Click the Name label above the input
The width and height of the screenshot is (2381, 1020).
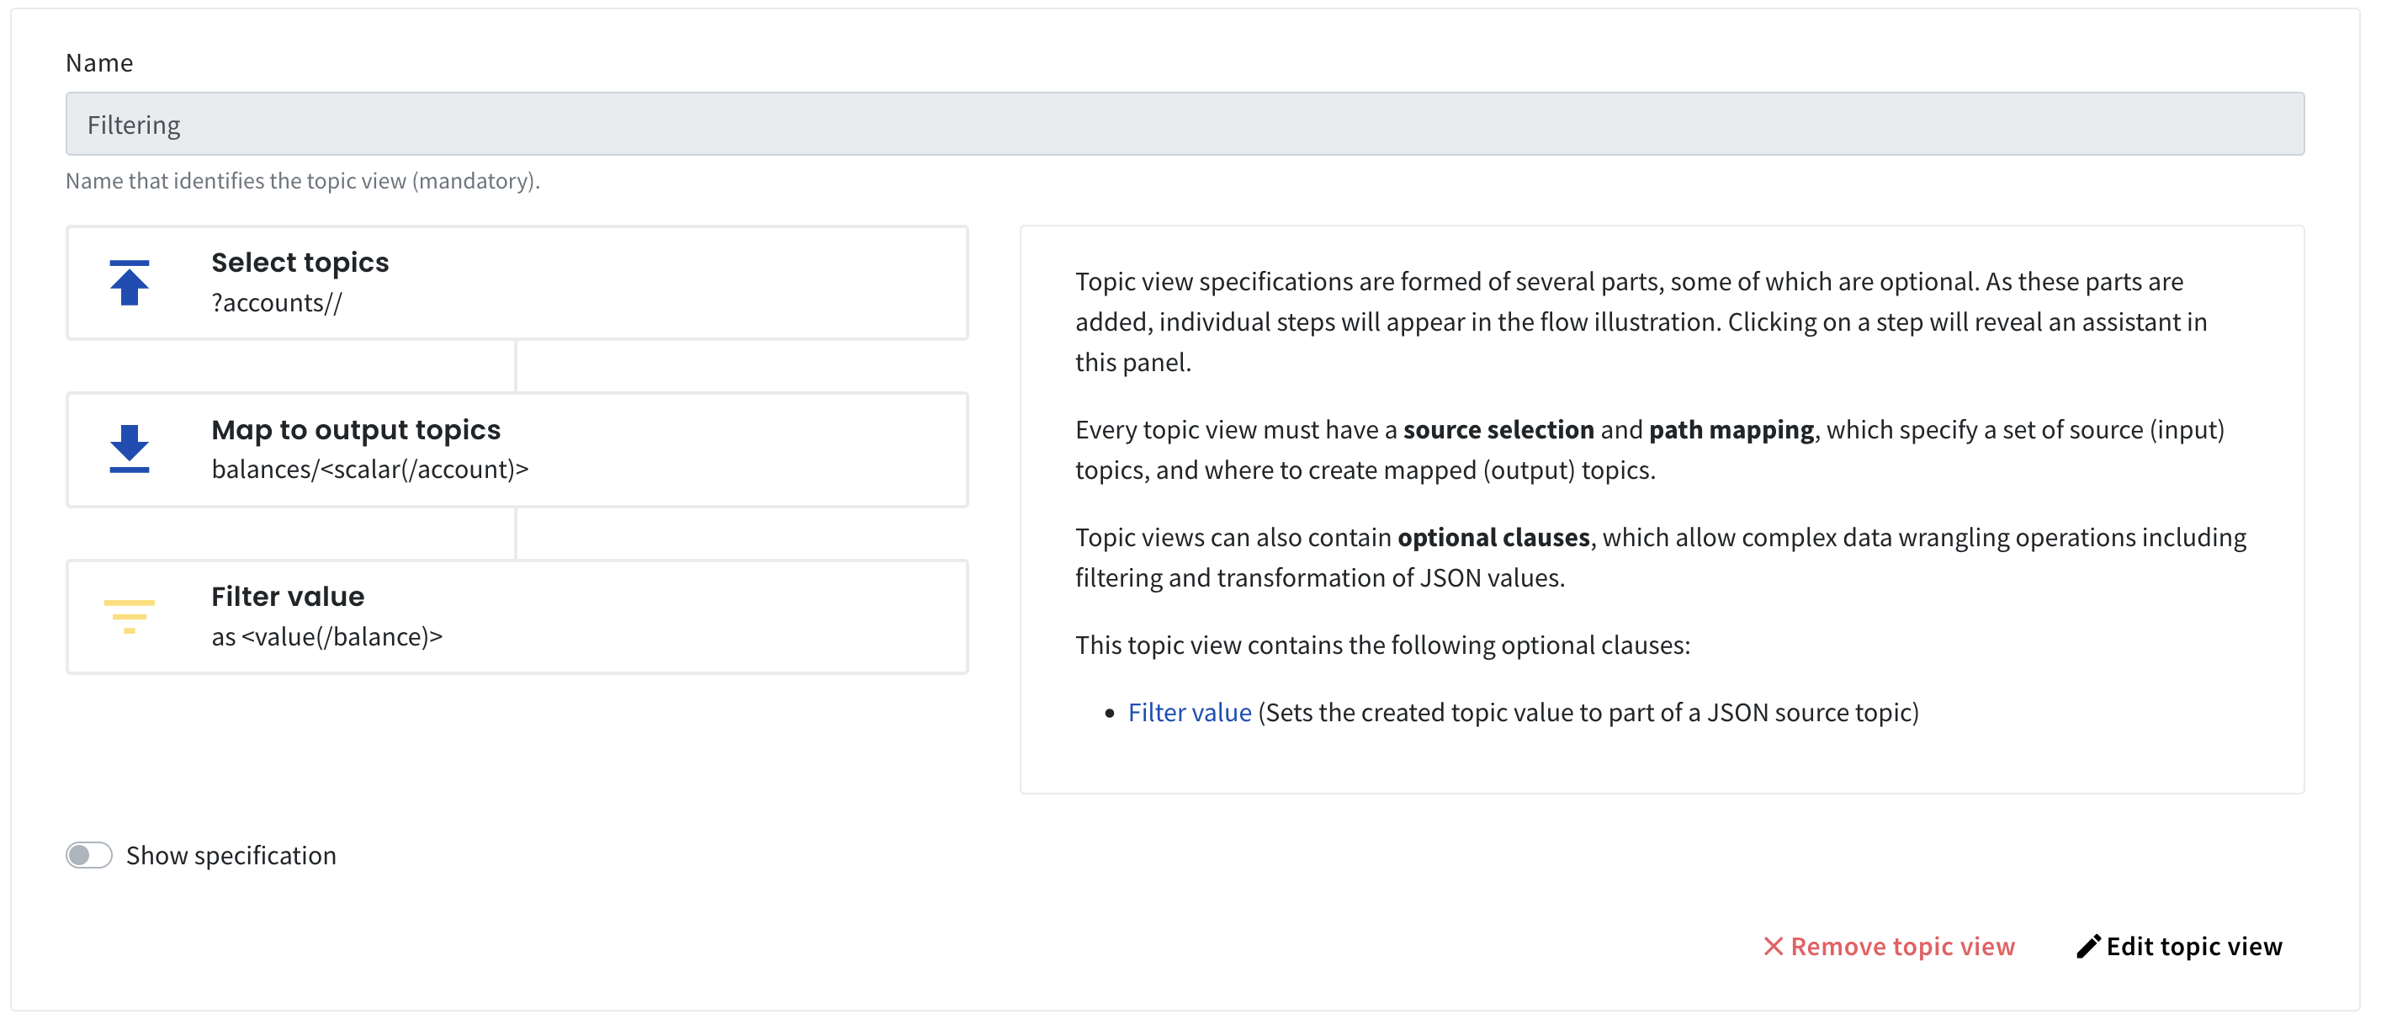[99, 62]
